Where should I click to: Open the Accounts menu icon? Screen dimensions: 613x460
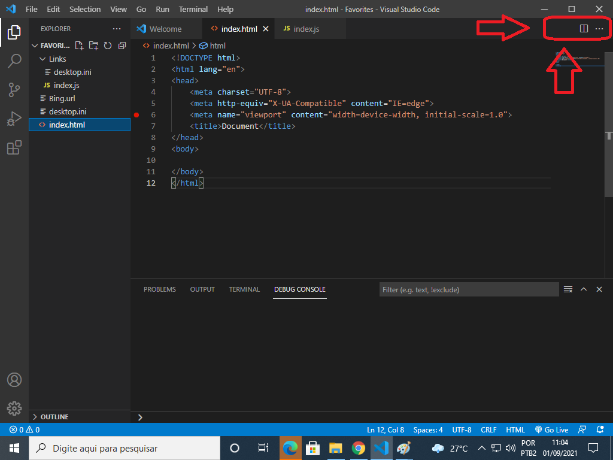(14, 380)
